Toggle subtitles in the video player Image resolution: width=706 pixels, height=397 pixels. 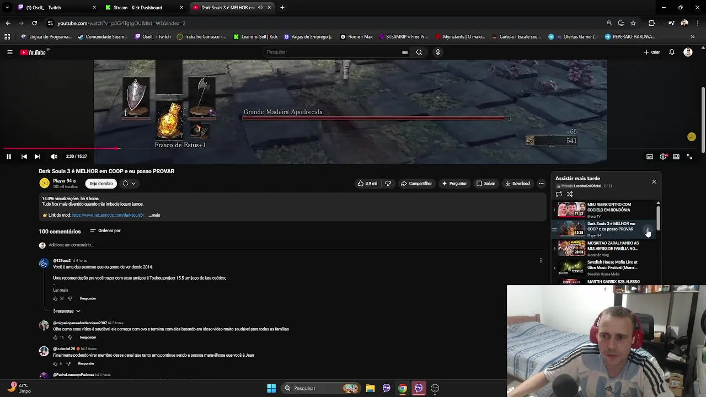(650, 157)
